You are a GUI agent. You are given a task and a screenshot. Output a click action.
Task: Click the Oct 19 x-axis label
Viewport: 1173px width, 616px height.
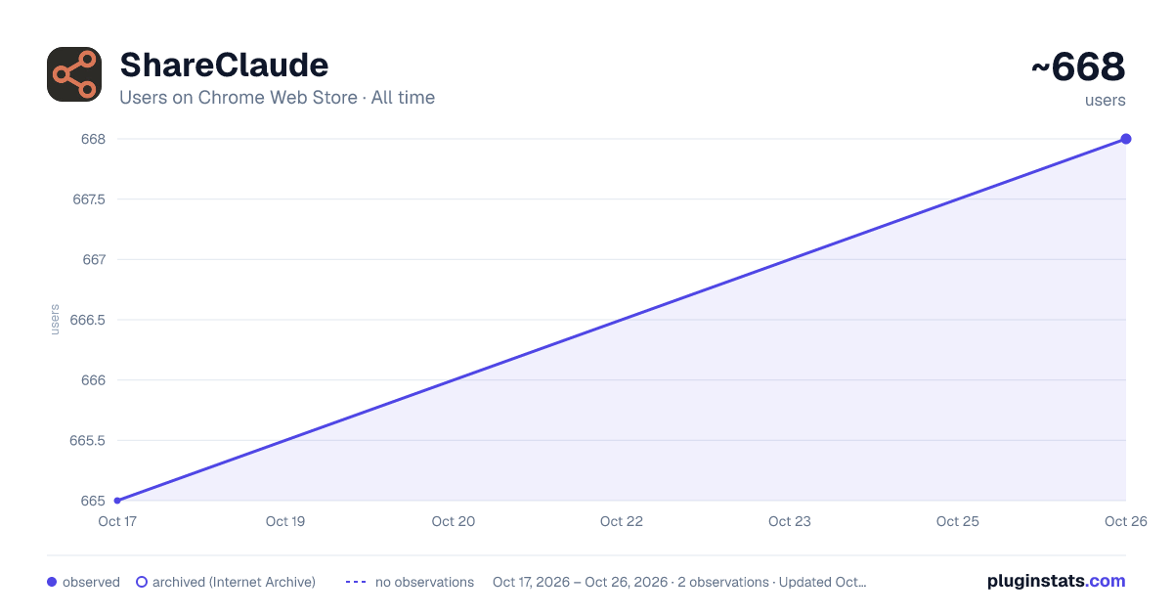[x=285, y=521]
